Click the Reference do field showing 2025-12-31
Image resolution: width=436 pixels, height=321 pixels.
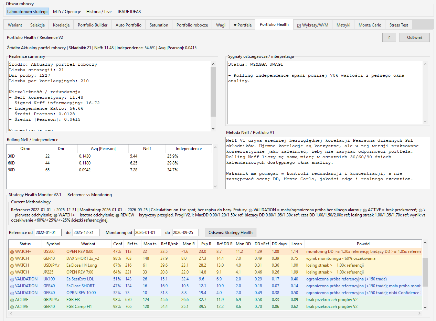click(86, 232)
